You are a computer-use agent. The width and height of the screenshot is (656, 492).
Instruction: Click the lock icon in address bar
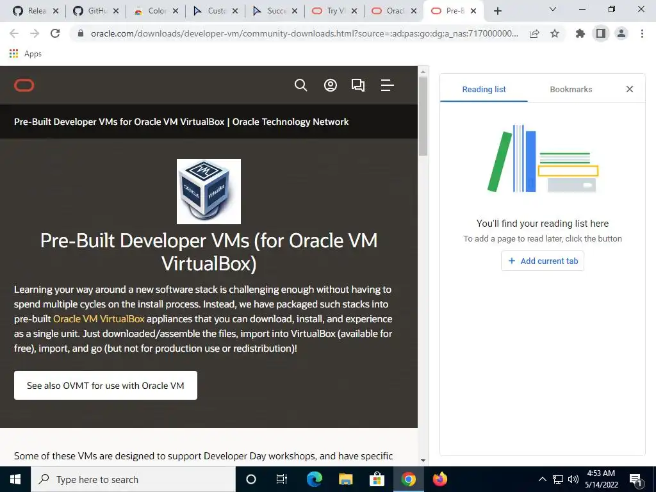[81, 33]
